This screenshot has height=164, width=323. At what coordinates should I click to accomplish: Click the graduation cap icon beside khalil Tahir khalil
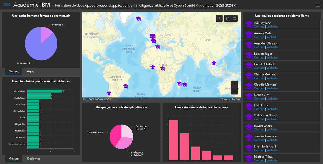click(x=249, y=148)
